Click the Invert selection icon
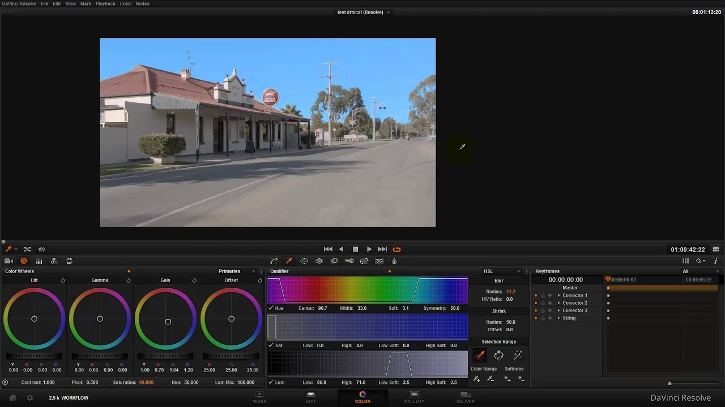The width and height of the screenshot is (725, 407). (x=498, y=355)
